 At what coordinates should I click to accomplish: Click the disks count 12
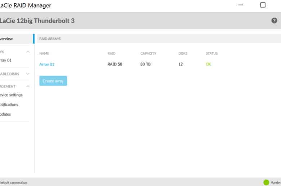pos(180,64)
